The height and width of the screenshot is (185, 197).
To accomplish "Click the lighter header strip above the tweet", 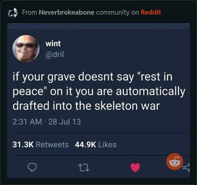I will point(98,26).
